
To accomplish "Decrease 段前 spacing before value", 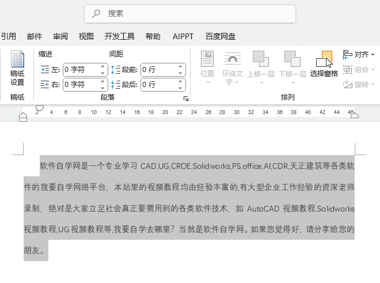I will click(180, 73).
